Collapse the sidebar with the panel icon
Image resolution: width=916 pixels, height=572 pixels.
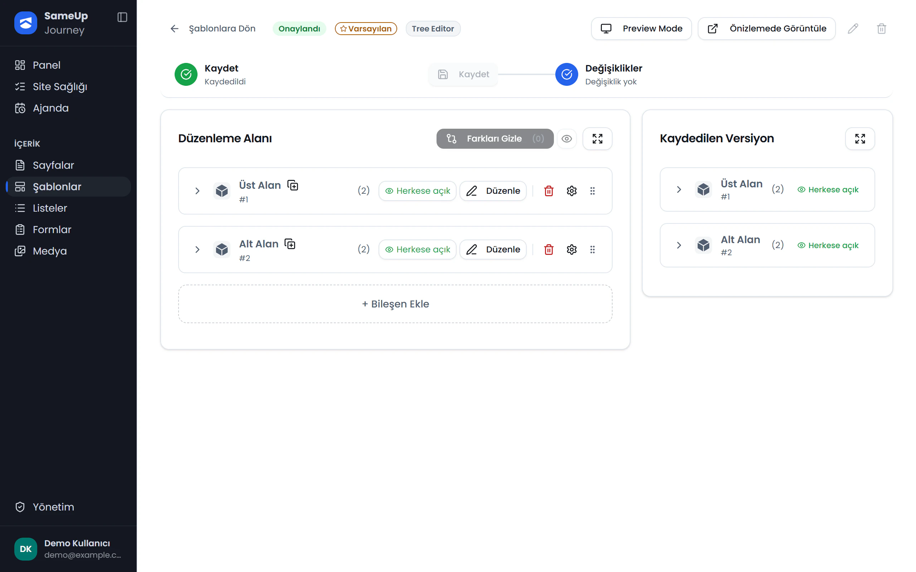(x=122, y=17)
